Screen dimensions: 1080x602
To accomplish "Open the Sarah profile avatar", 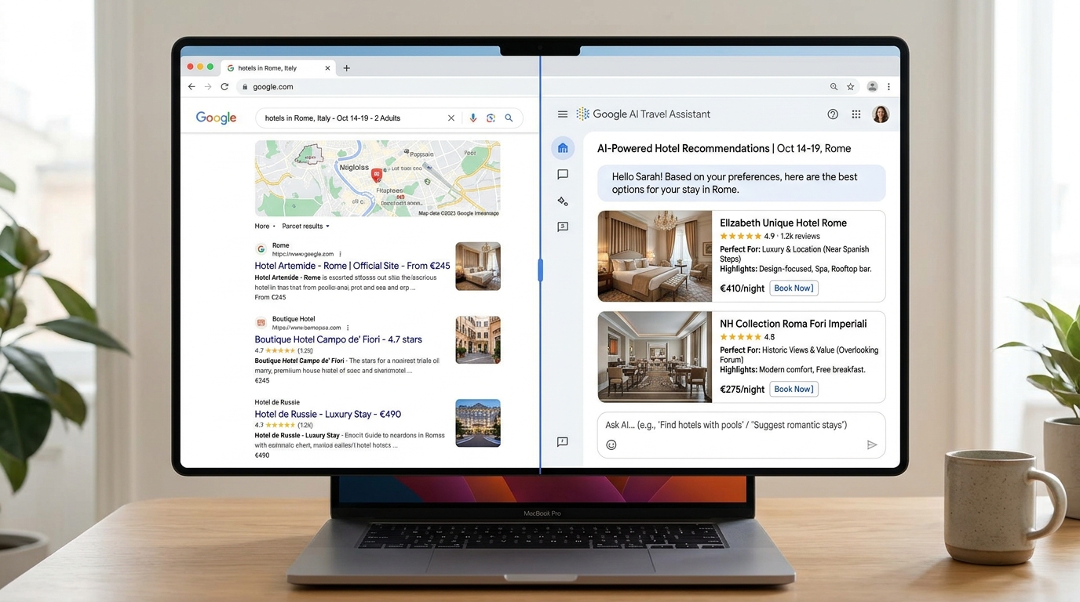I will coord(881,114).
